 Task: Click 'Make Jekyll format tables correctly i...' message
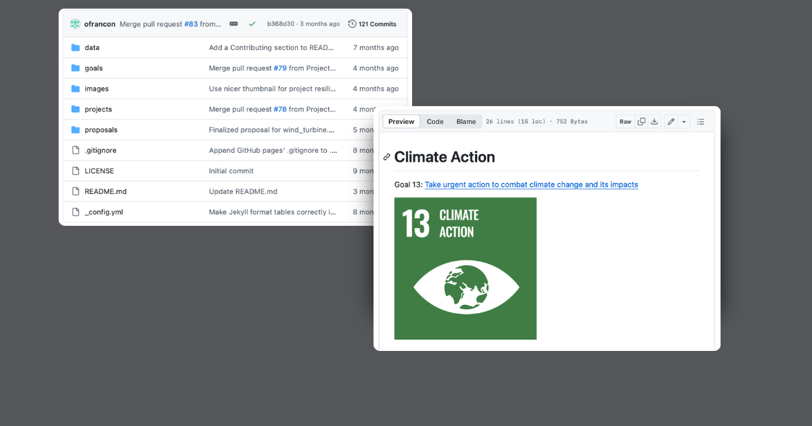272,212
